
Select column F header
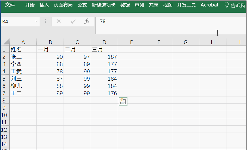pos(159,42)
